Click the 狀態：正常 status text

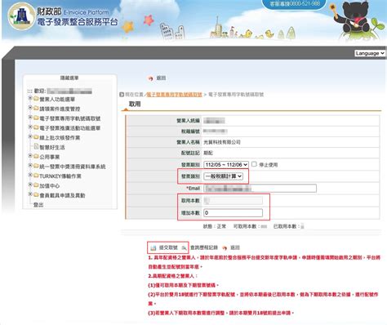[x=215, y=226]
